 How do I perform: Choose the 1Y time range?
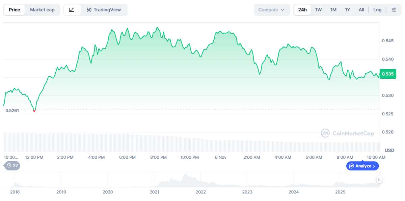tap(348, 10)
